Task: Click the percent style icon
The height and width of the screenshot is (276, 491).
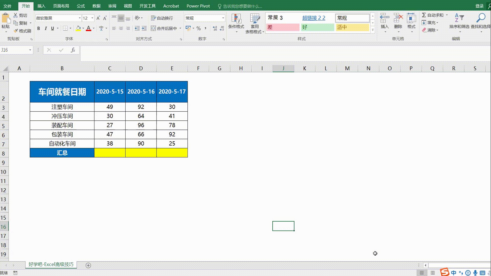Action: 198,28
